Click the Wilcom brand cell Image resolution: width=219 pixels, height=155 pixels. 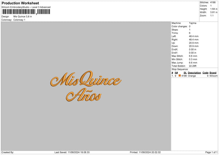tap(214, 76)
